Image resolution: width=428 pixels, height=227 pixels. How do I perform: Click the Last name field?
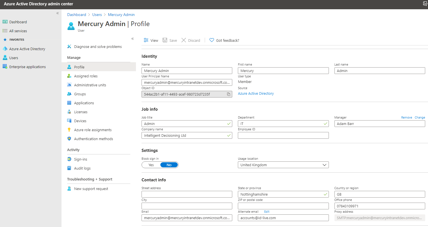[380, 71]
